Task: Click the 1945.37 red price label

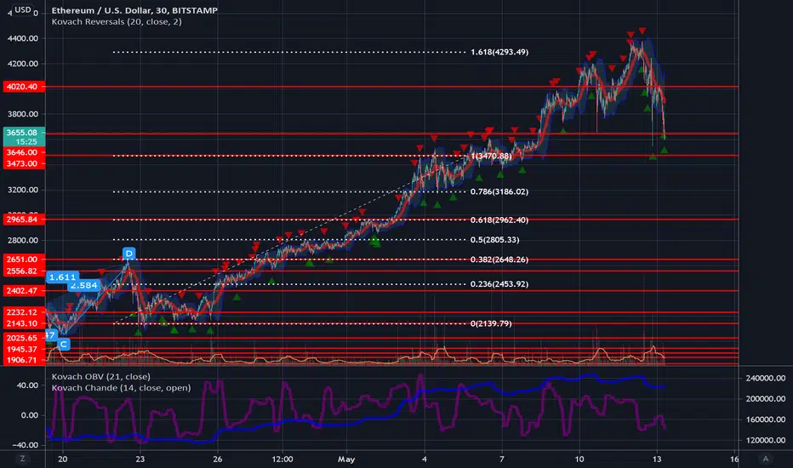Action: pyautogui.click(x=24, y=349)
